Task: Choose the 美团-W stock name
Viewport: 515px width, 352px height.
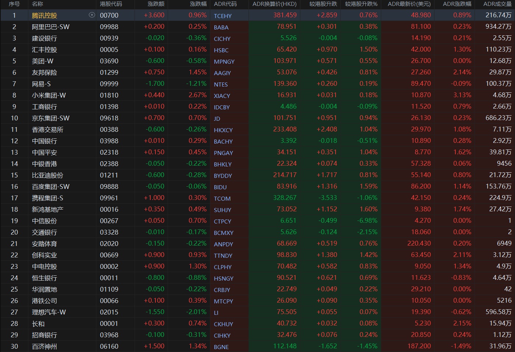Action: click(x=43, y=61)
